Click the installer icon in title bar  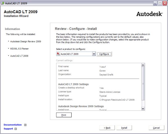[3, 3]
